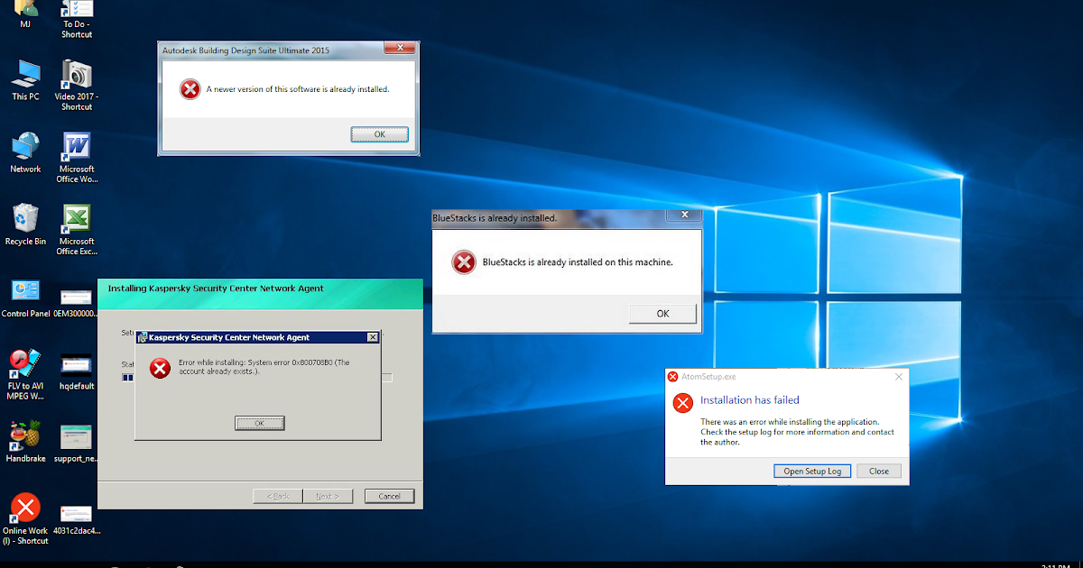The width and height of the screenshot is (1083, 568).
Task: Click the red error icon in Autodesk dialog
Action: [x=190, y=89]
